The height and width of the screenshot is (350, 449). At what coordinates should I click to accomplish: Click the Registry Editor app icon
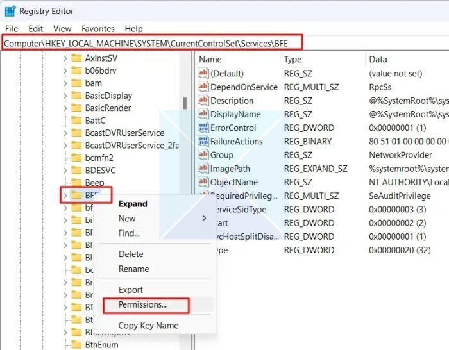pyautogui.click(x=10, y=11)
